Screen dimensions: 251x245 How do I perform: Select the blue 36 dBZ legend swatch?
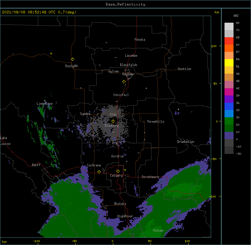pos(229,106)
